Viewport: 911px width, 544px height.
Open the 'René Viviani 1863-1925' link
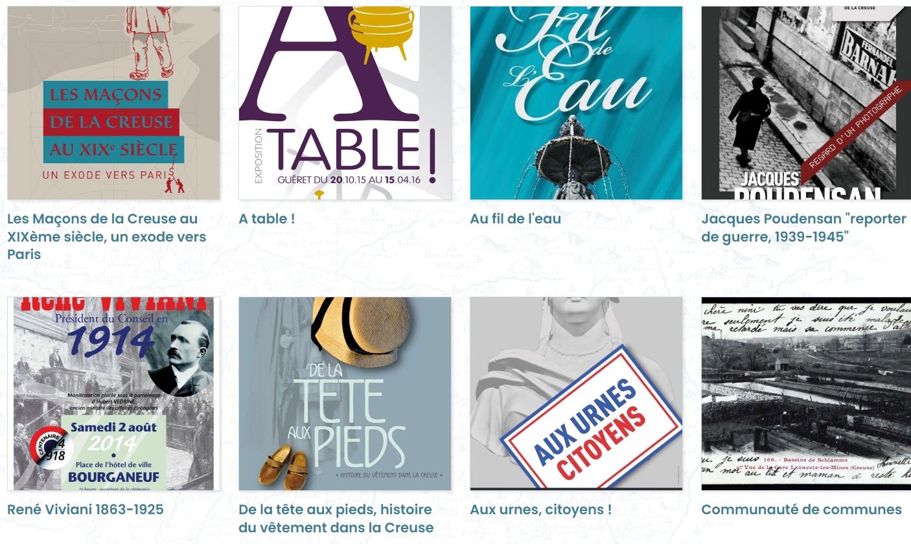coord(85,510)
